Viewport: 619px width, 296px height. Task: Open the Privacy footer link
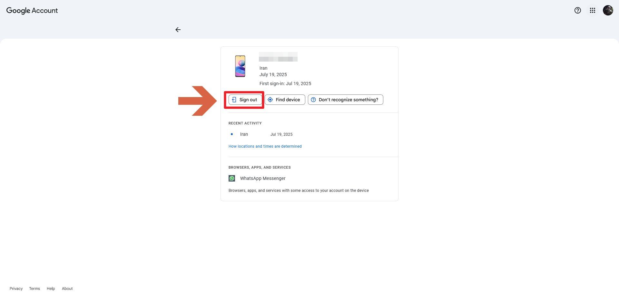(x=16, y=289)
